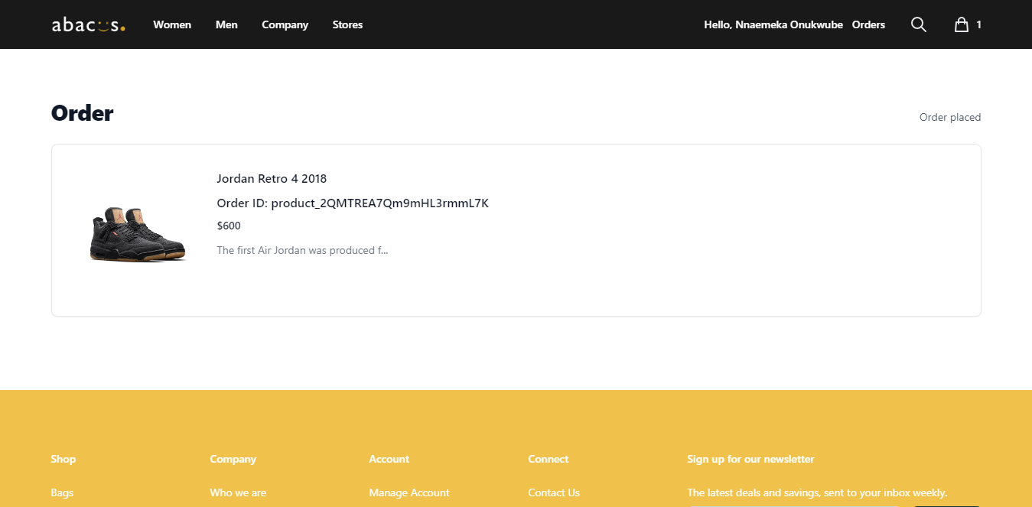The width and height of the screenshot is (1032, 507).
Task: Open the Men menu
Action: (x=226, y=24)
